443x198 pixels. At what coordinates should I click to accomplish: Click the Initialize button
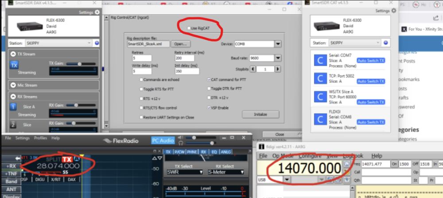click(x=260, y=114)
